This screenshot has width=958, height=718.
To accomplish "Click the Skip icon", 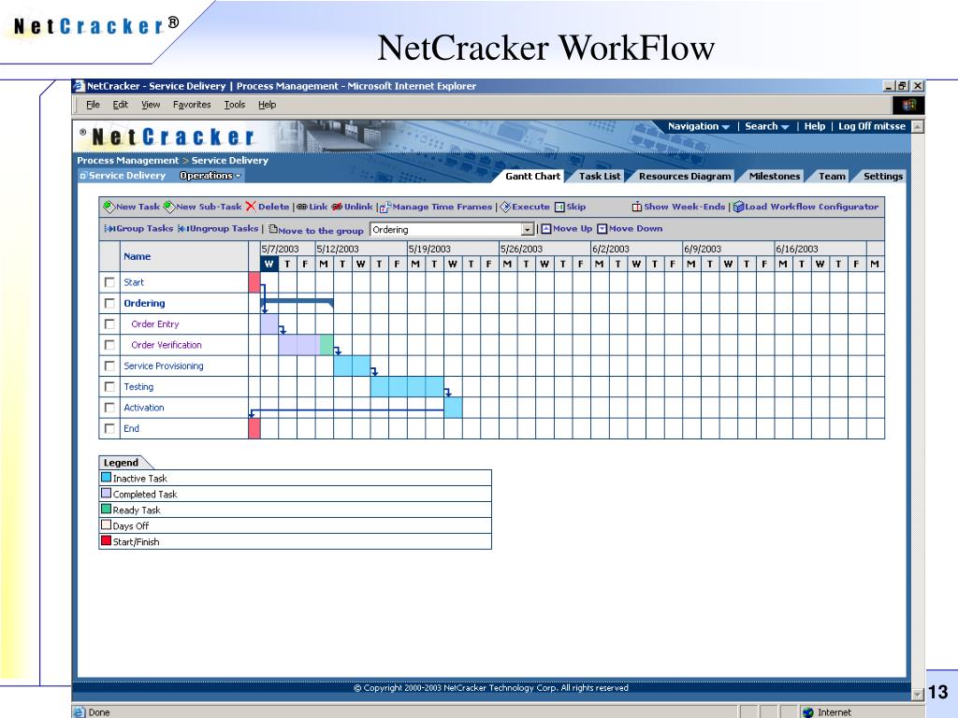I will [x=559, y=207].
